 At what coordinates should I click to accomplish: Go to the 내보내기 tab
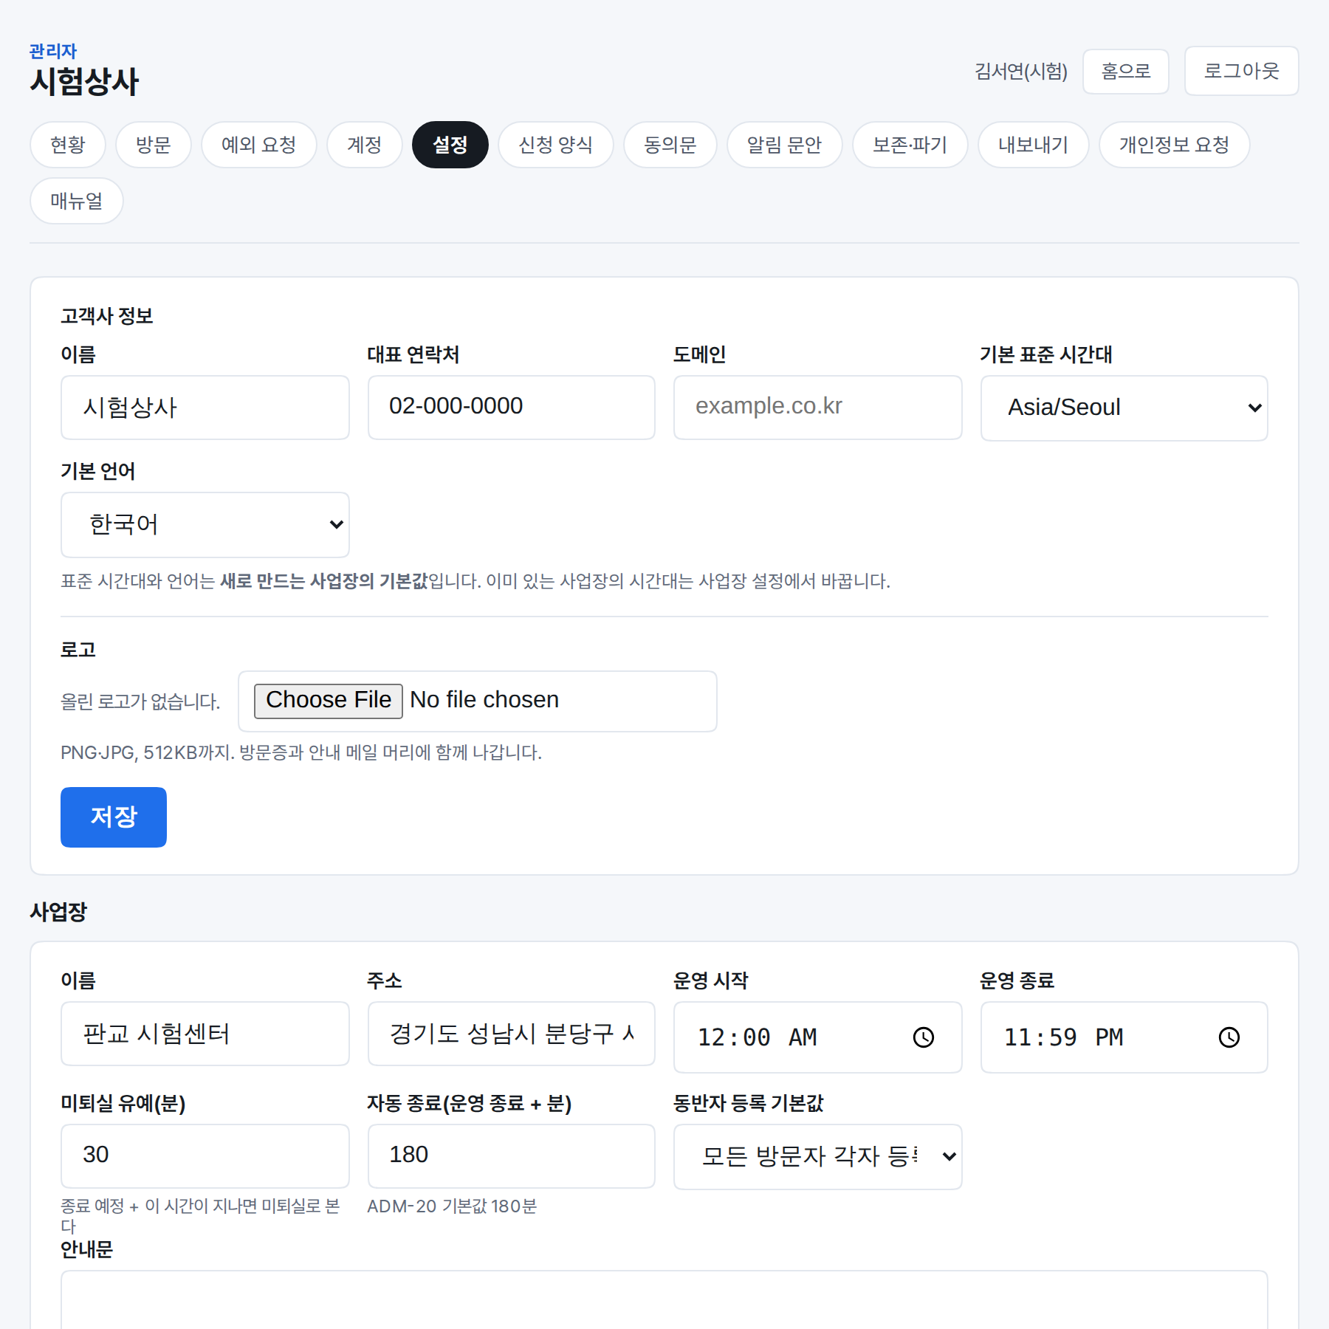click(x=1034, y=145)
